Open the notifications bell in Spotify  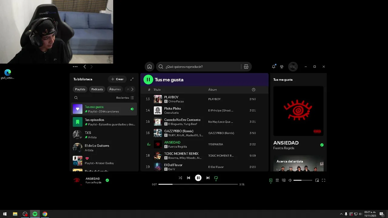click(274, 66)
